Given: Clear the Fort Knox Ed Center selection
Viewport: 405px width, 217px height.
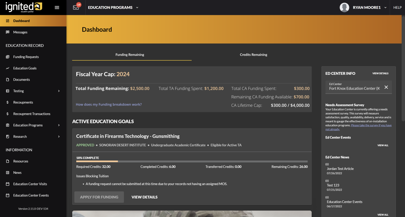Looking at the screenshot, I should click(386, 87).
